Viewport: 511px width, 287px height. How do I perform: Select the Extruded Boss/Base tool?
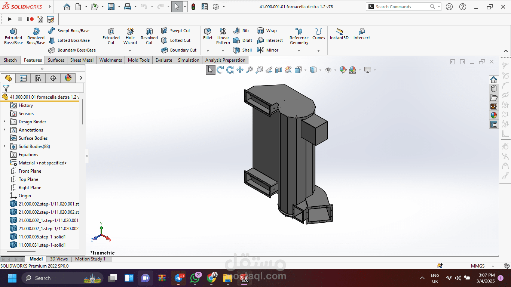[13, 36]
